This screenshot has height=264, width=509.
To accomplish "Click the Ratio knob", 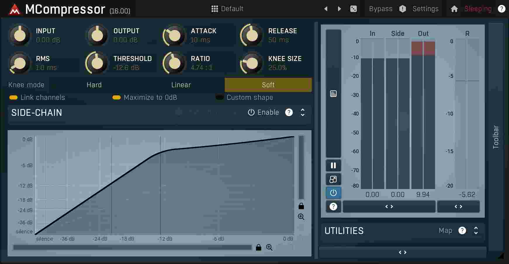I will pos(174,63).
